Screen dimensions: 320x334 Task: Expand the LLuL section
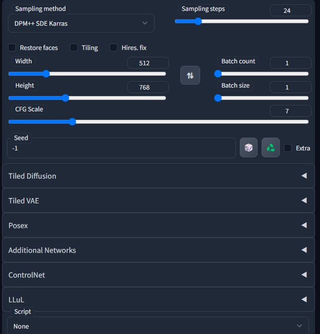(x=159, y=299)
